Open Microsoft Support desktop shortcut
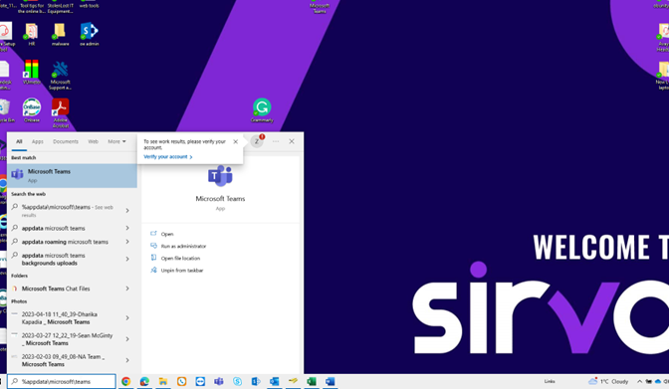This screenshot has height=389, width=669. pos(60,75)
